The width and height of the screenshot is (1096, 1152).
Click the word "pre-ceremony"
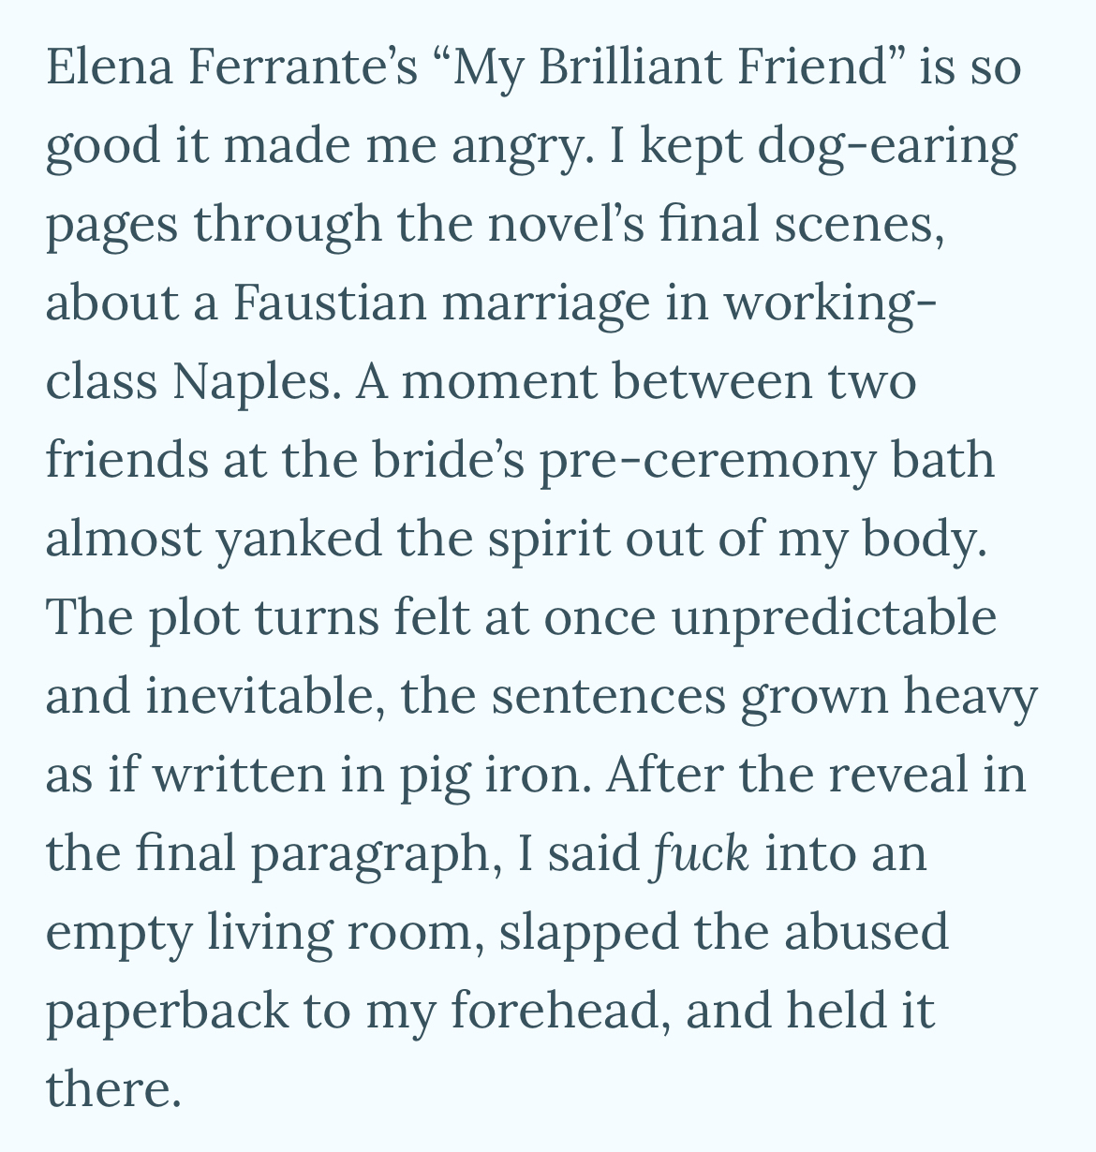coord(708,461)
